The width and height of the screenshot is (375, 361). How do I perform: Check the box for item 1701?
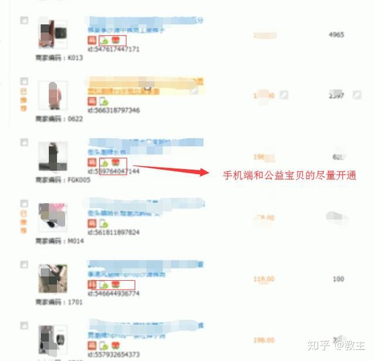coord(24,264)
